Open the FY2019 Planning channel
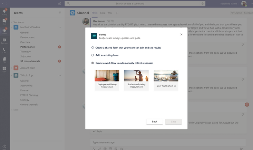253x150 pixels. click(29, 95)
